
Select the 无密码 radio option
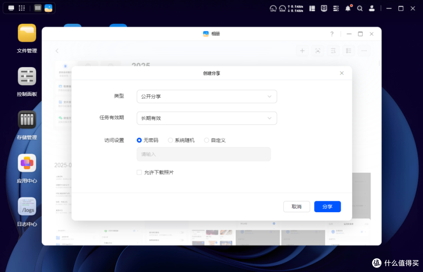pyautogui.click(x=139, y=140)
